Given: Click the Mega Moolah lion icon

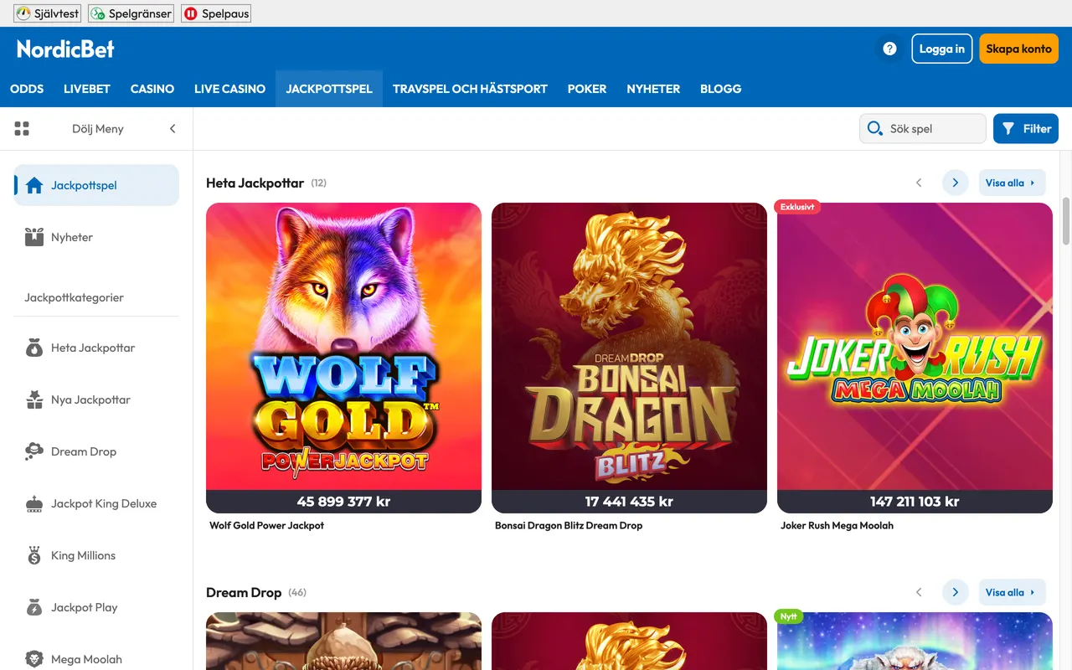Looking at the screenshot, I should point(34,659).
